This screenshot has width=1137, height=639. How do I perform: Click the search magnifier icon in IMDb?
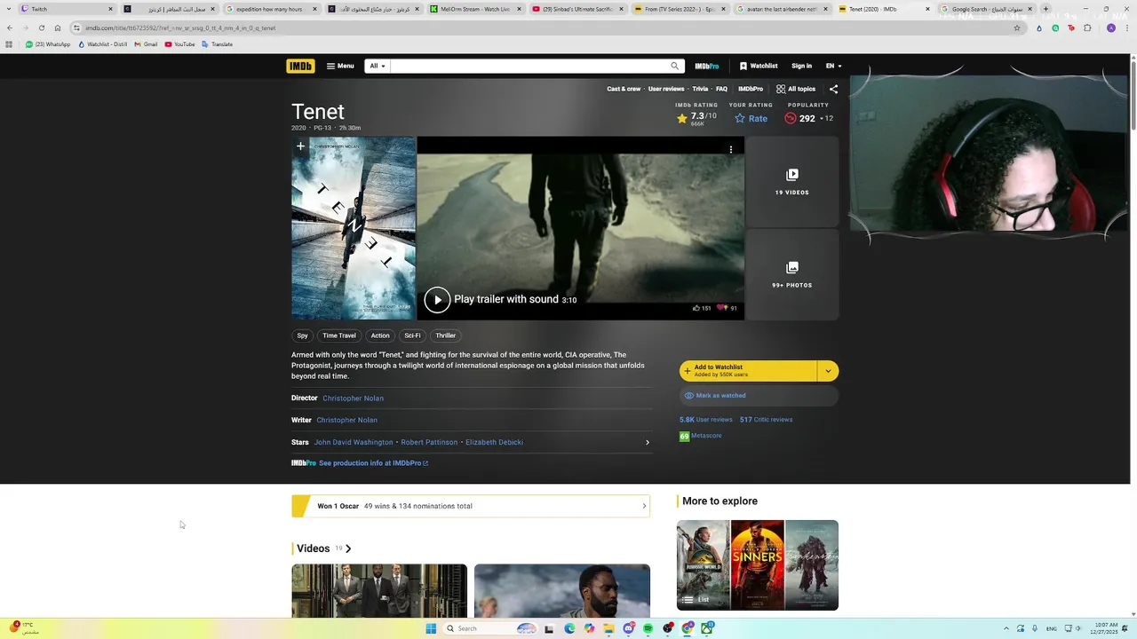pos(675,66)
